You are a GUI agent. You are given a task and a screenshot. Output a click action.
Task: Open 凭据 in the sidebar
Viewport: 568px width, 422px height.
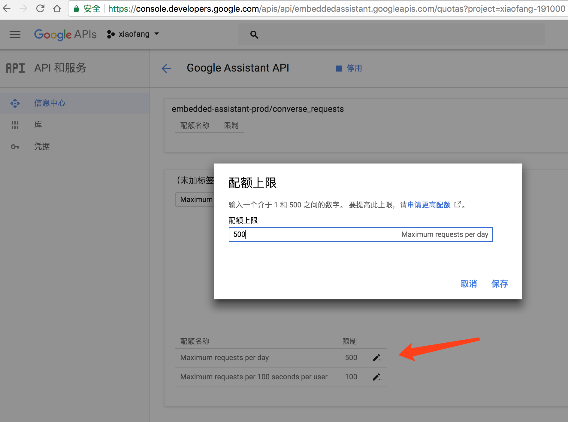tap(74, 146)
